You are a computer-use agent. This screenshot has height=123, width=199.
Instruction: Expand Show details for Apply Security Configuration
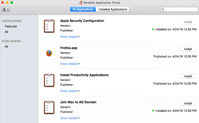pyautogui.click(x=70, y=37)
